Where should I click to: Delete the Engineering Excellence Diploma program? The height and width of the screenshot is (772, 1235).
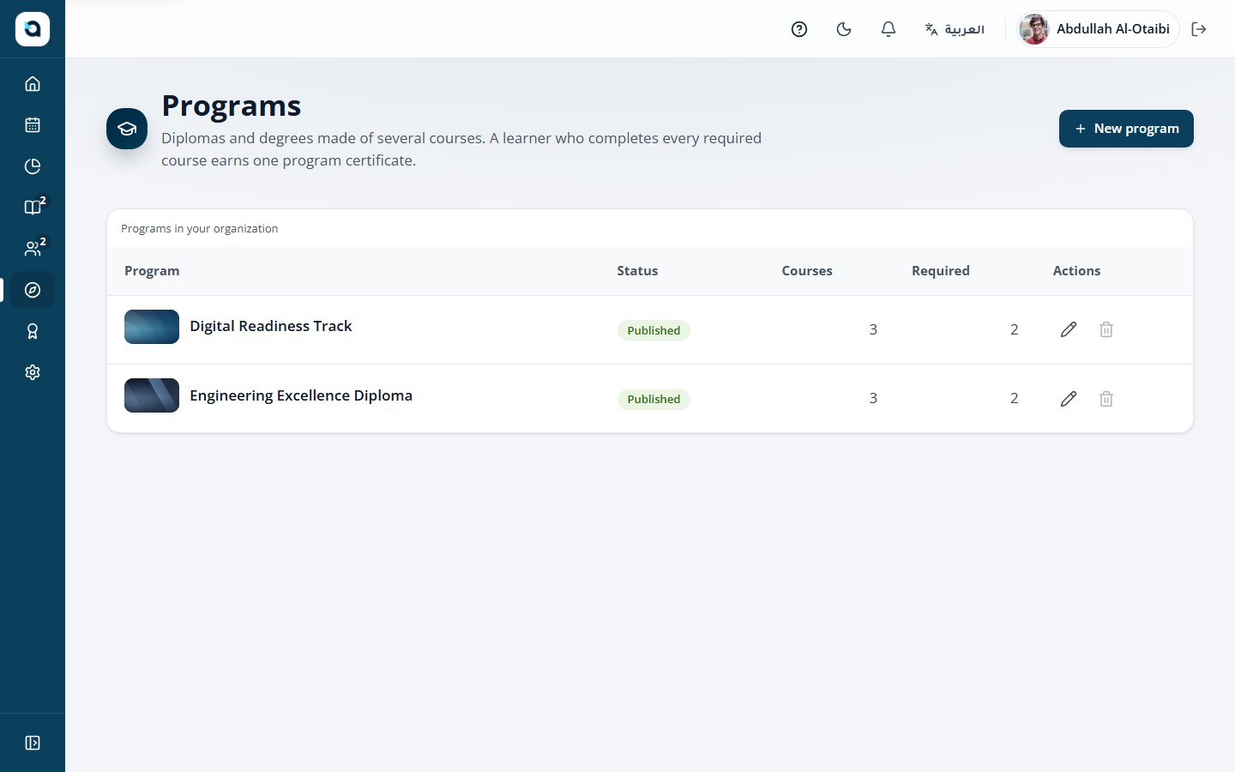[1106, 399]
